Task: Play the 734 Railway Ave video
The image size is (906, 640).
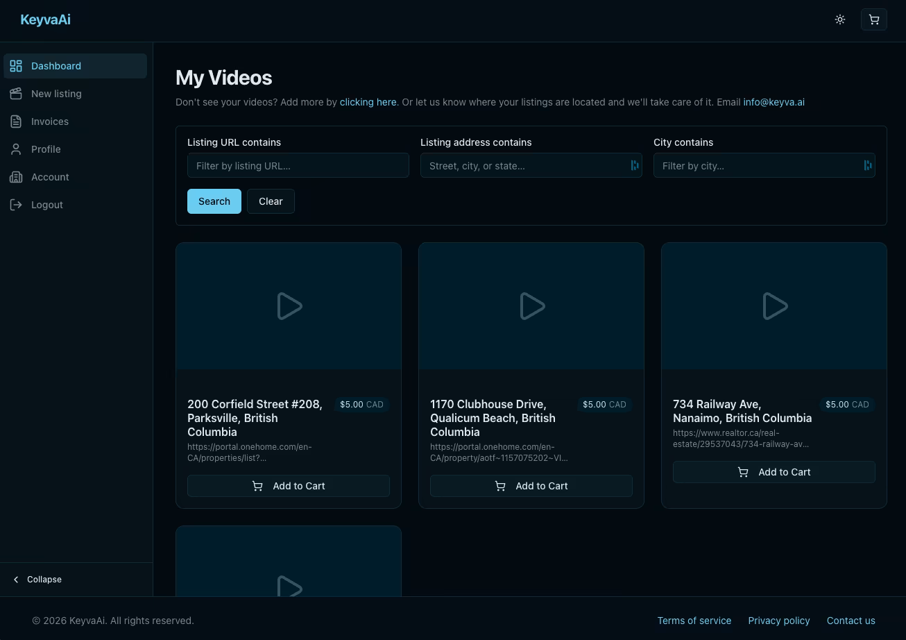Action: coord(774,306)
